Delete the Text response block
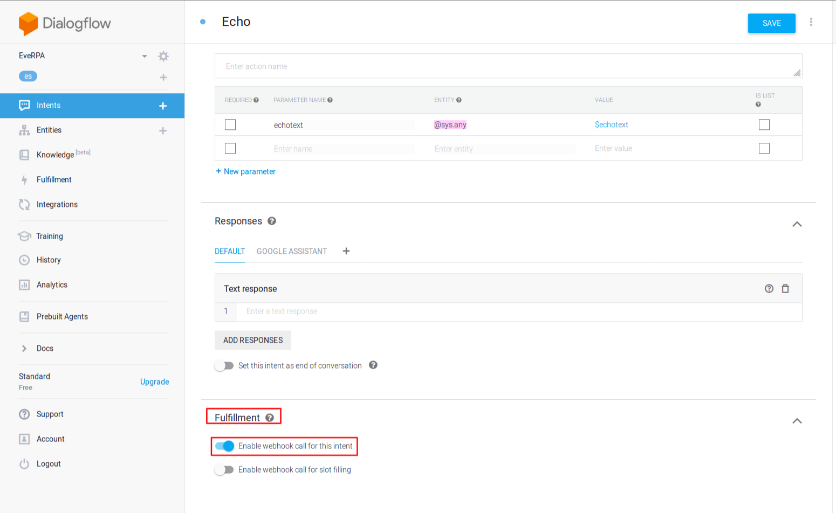Screen dimensions: 836x513 tap(785, 289)
